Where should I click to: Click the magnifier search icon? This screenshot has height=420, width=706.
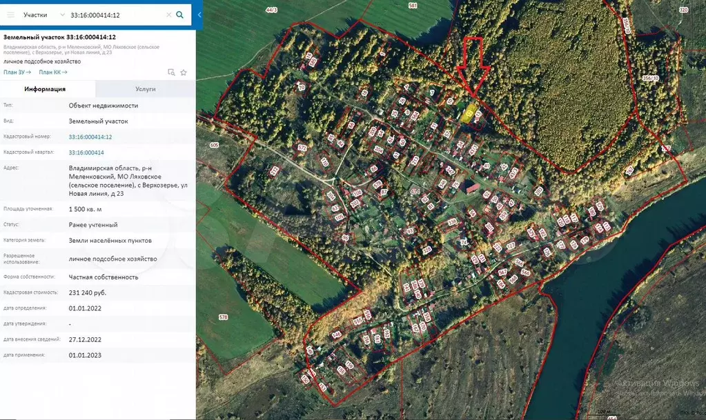click(180, 14)
